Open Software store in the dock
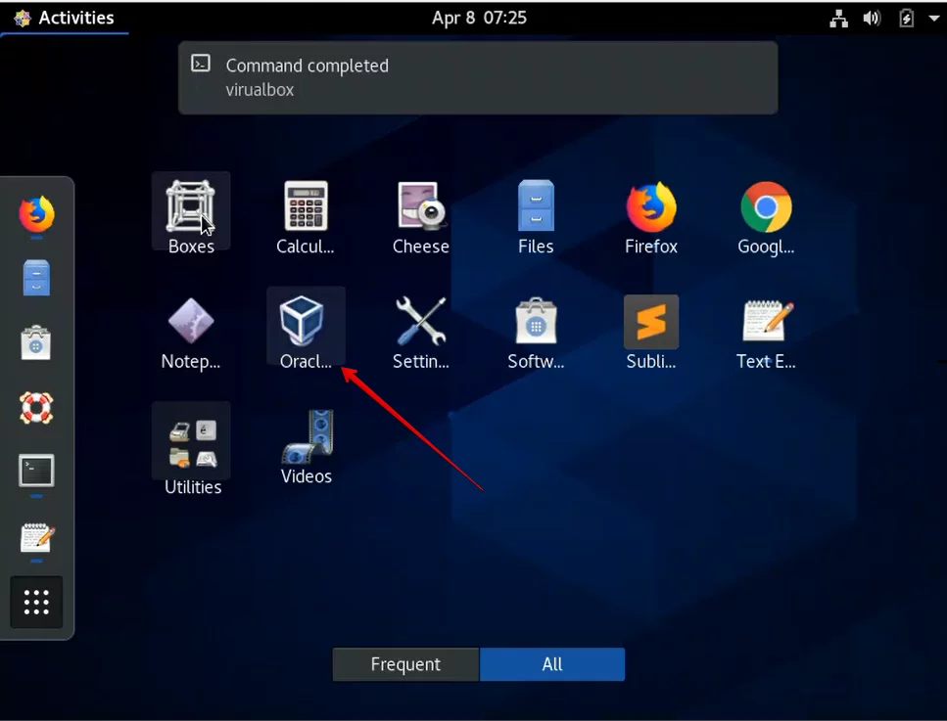 pyautogui.click(x=36, y=342)
